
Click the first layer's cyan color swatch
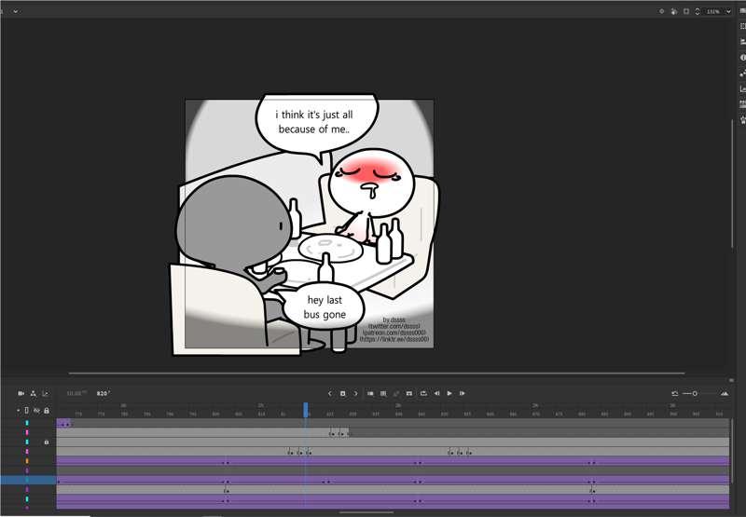click(x=27, y=422)
